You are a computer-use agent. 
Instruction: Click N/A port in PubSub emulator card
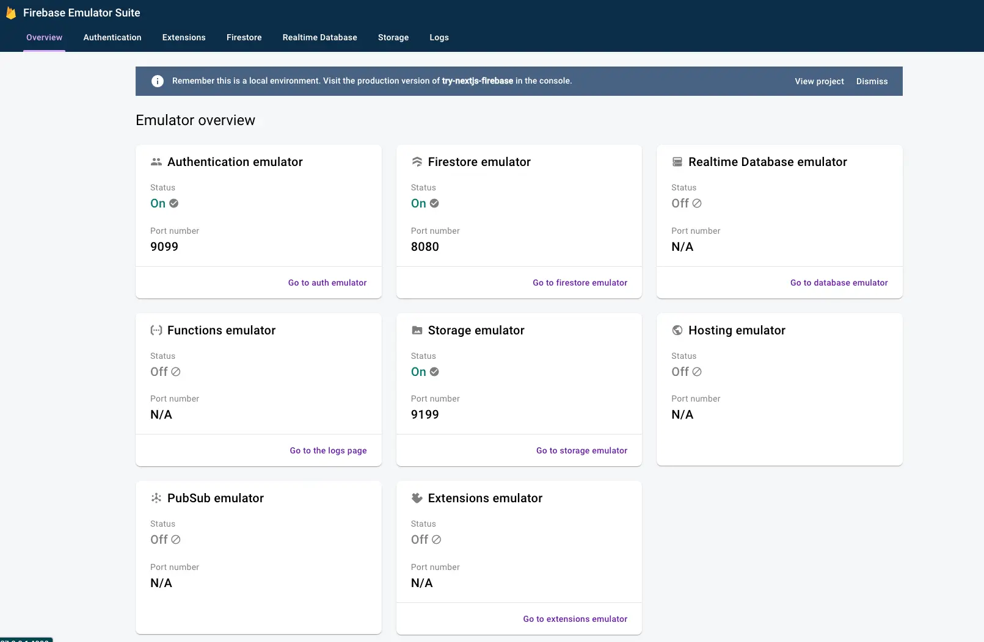161,583
